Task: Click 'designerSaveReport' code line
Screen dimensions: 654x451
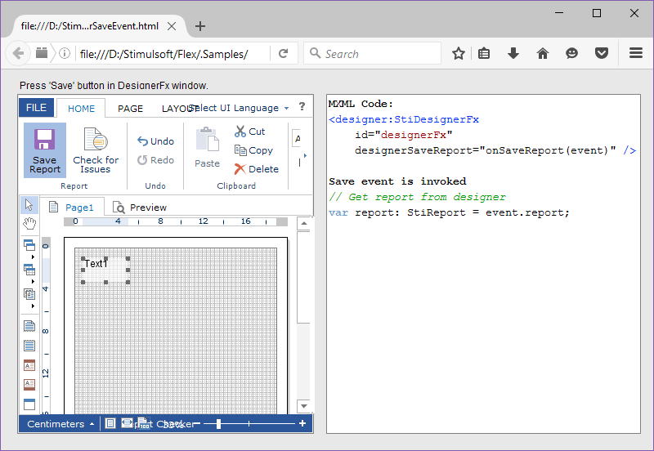Action: tap(495, 150)
